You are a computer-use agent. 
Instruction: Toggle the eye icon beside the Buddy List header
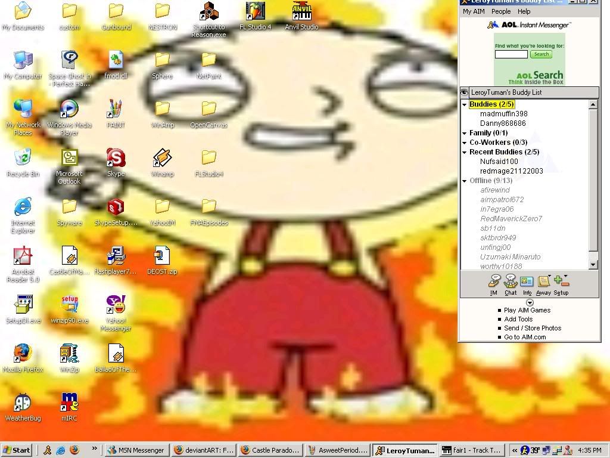(x=464, y=92)
